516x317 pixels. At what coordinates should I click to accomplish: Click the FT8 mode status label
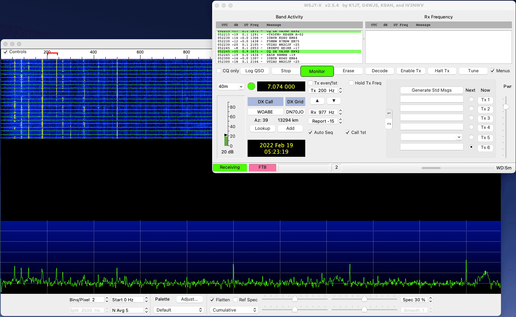coord(262,167)
